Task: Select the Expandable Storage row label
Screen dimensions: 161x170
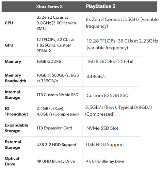Action: coord(16,128)
